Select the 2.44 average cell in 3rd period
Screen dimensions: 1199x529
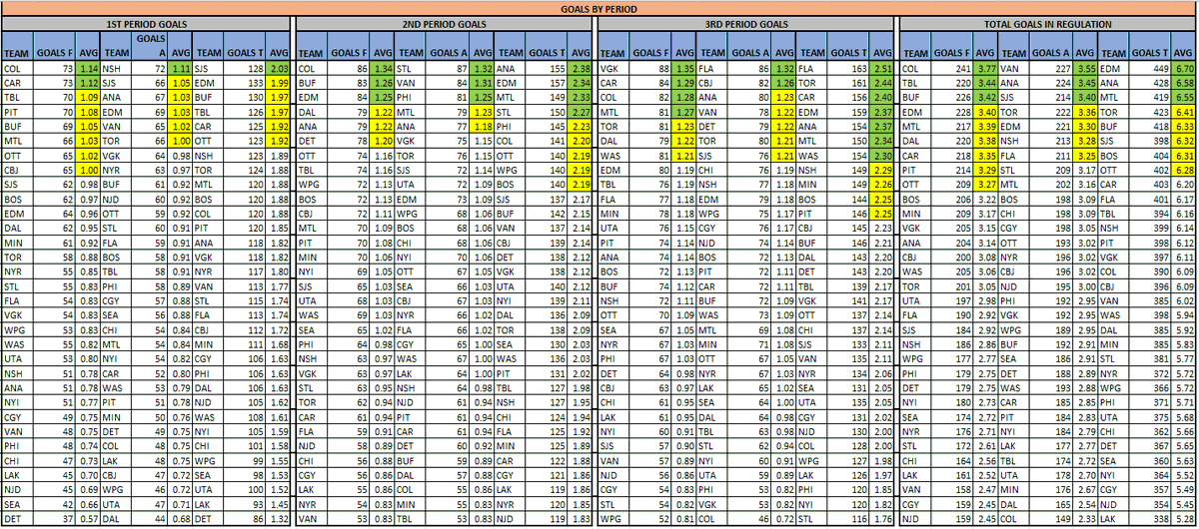click(882, 85)
